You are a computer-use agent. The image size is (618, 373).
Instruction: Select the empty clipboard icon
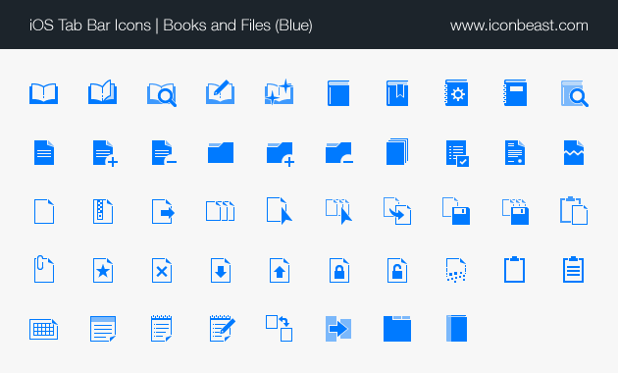(515, 270)
